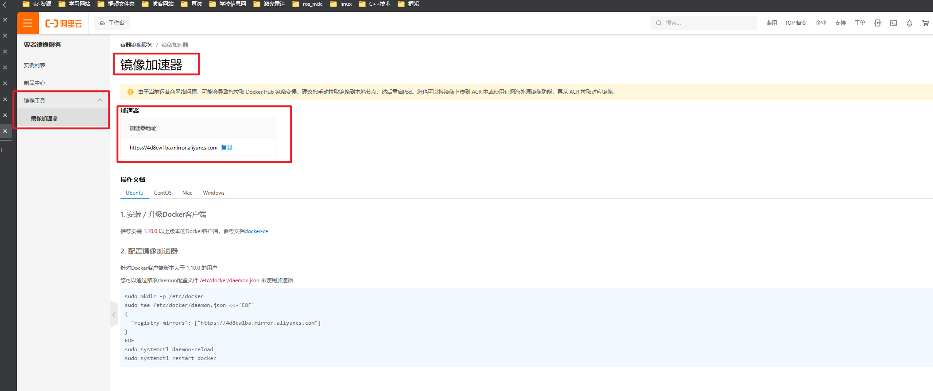The width and height of the screenshot is (933, 391).
Task: Open the hamburger menu in the orange header
Action: click(x=28, y=23)
